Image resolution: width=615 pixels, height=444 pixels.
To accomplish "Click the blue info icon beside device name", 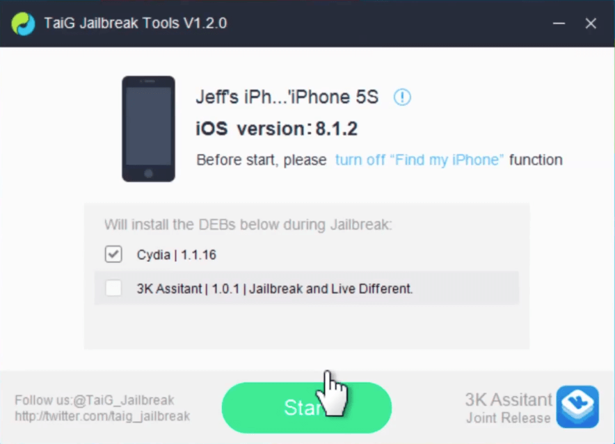I will click(402, 97).
